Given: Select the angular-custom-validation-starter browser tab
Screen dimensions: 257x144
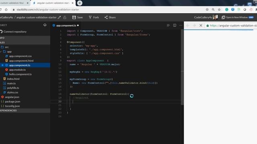Looking at the screenshot, I should pos(53,3).
